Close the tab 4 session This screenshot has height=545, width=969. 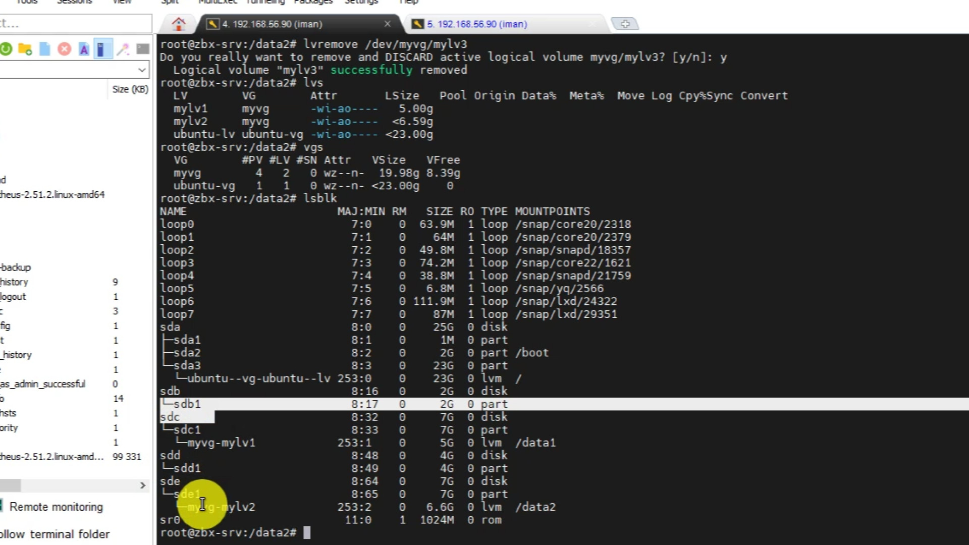(387, 24)
